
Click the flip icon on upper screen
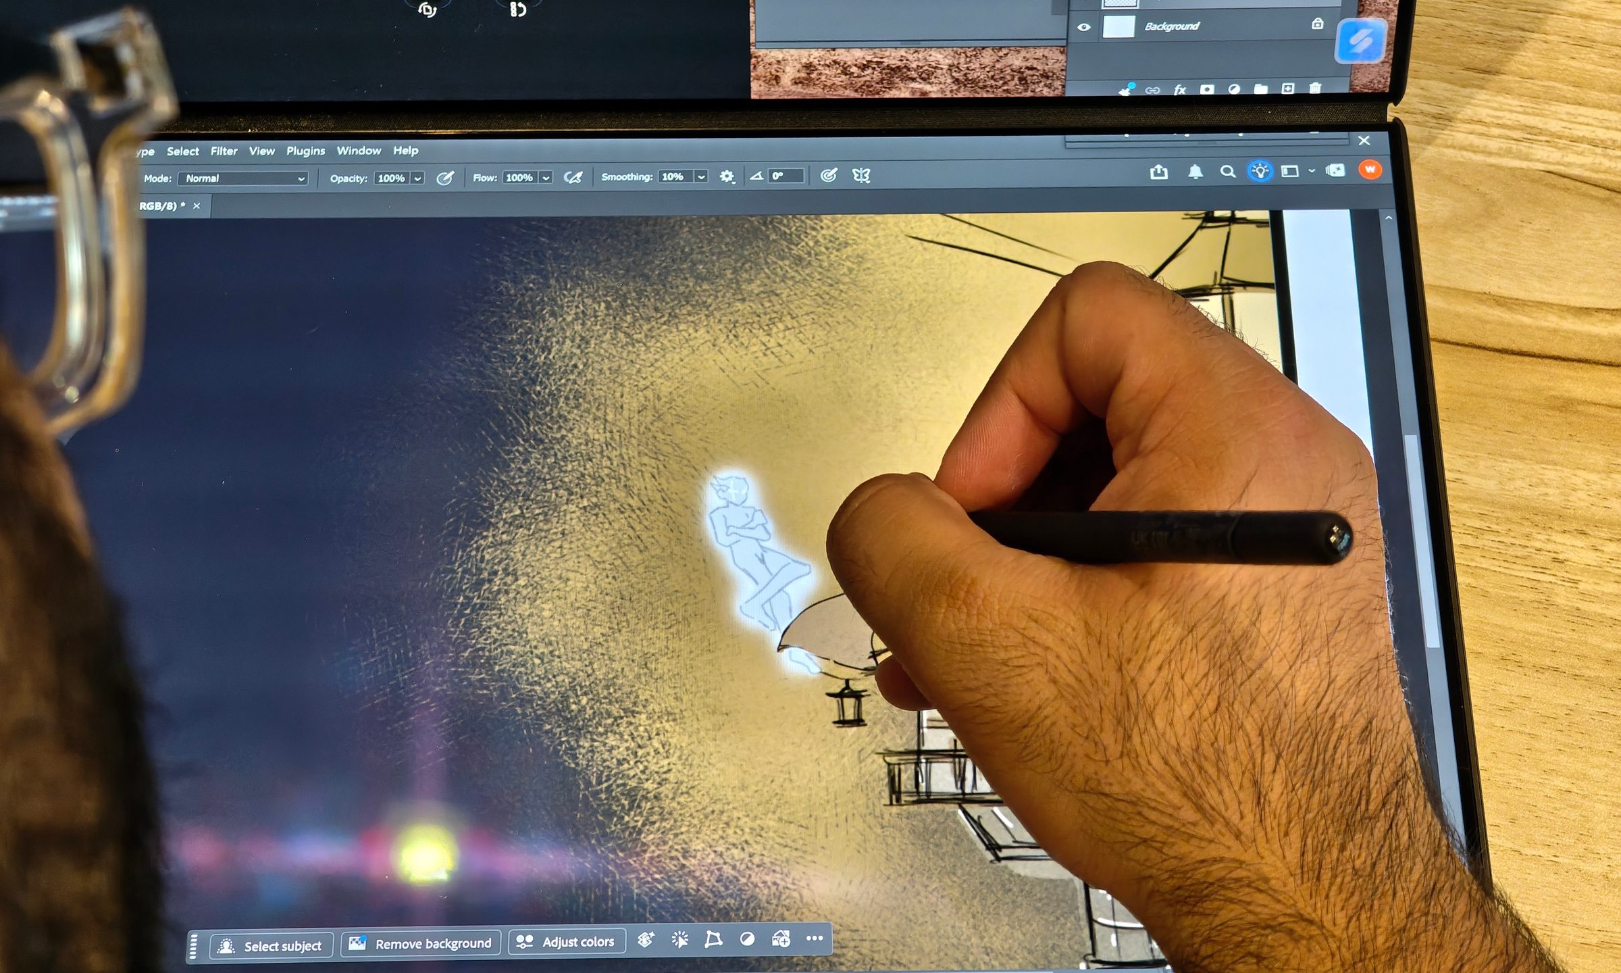point(517,9)
